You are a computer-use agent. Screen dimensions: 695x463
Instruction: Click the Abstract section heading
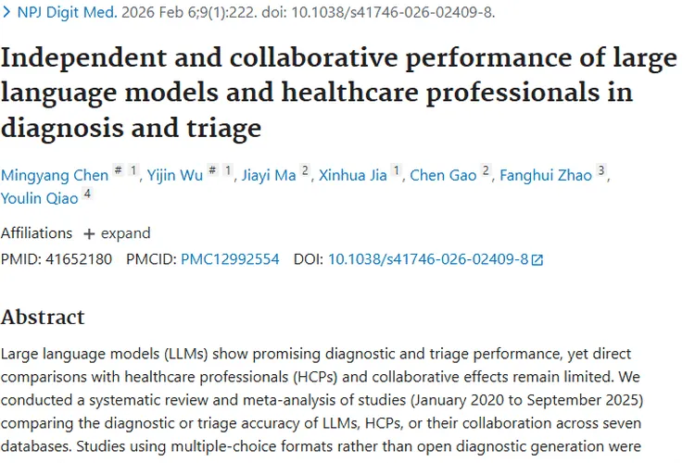pos(43,317)
